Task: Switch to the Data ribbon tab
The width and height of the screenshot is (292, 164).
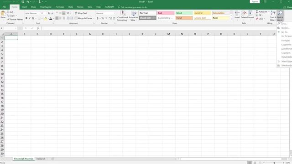Action: [x=71, y=7]
